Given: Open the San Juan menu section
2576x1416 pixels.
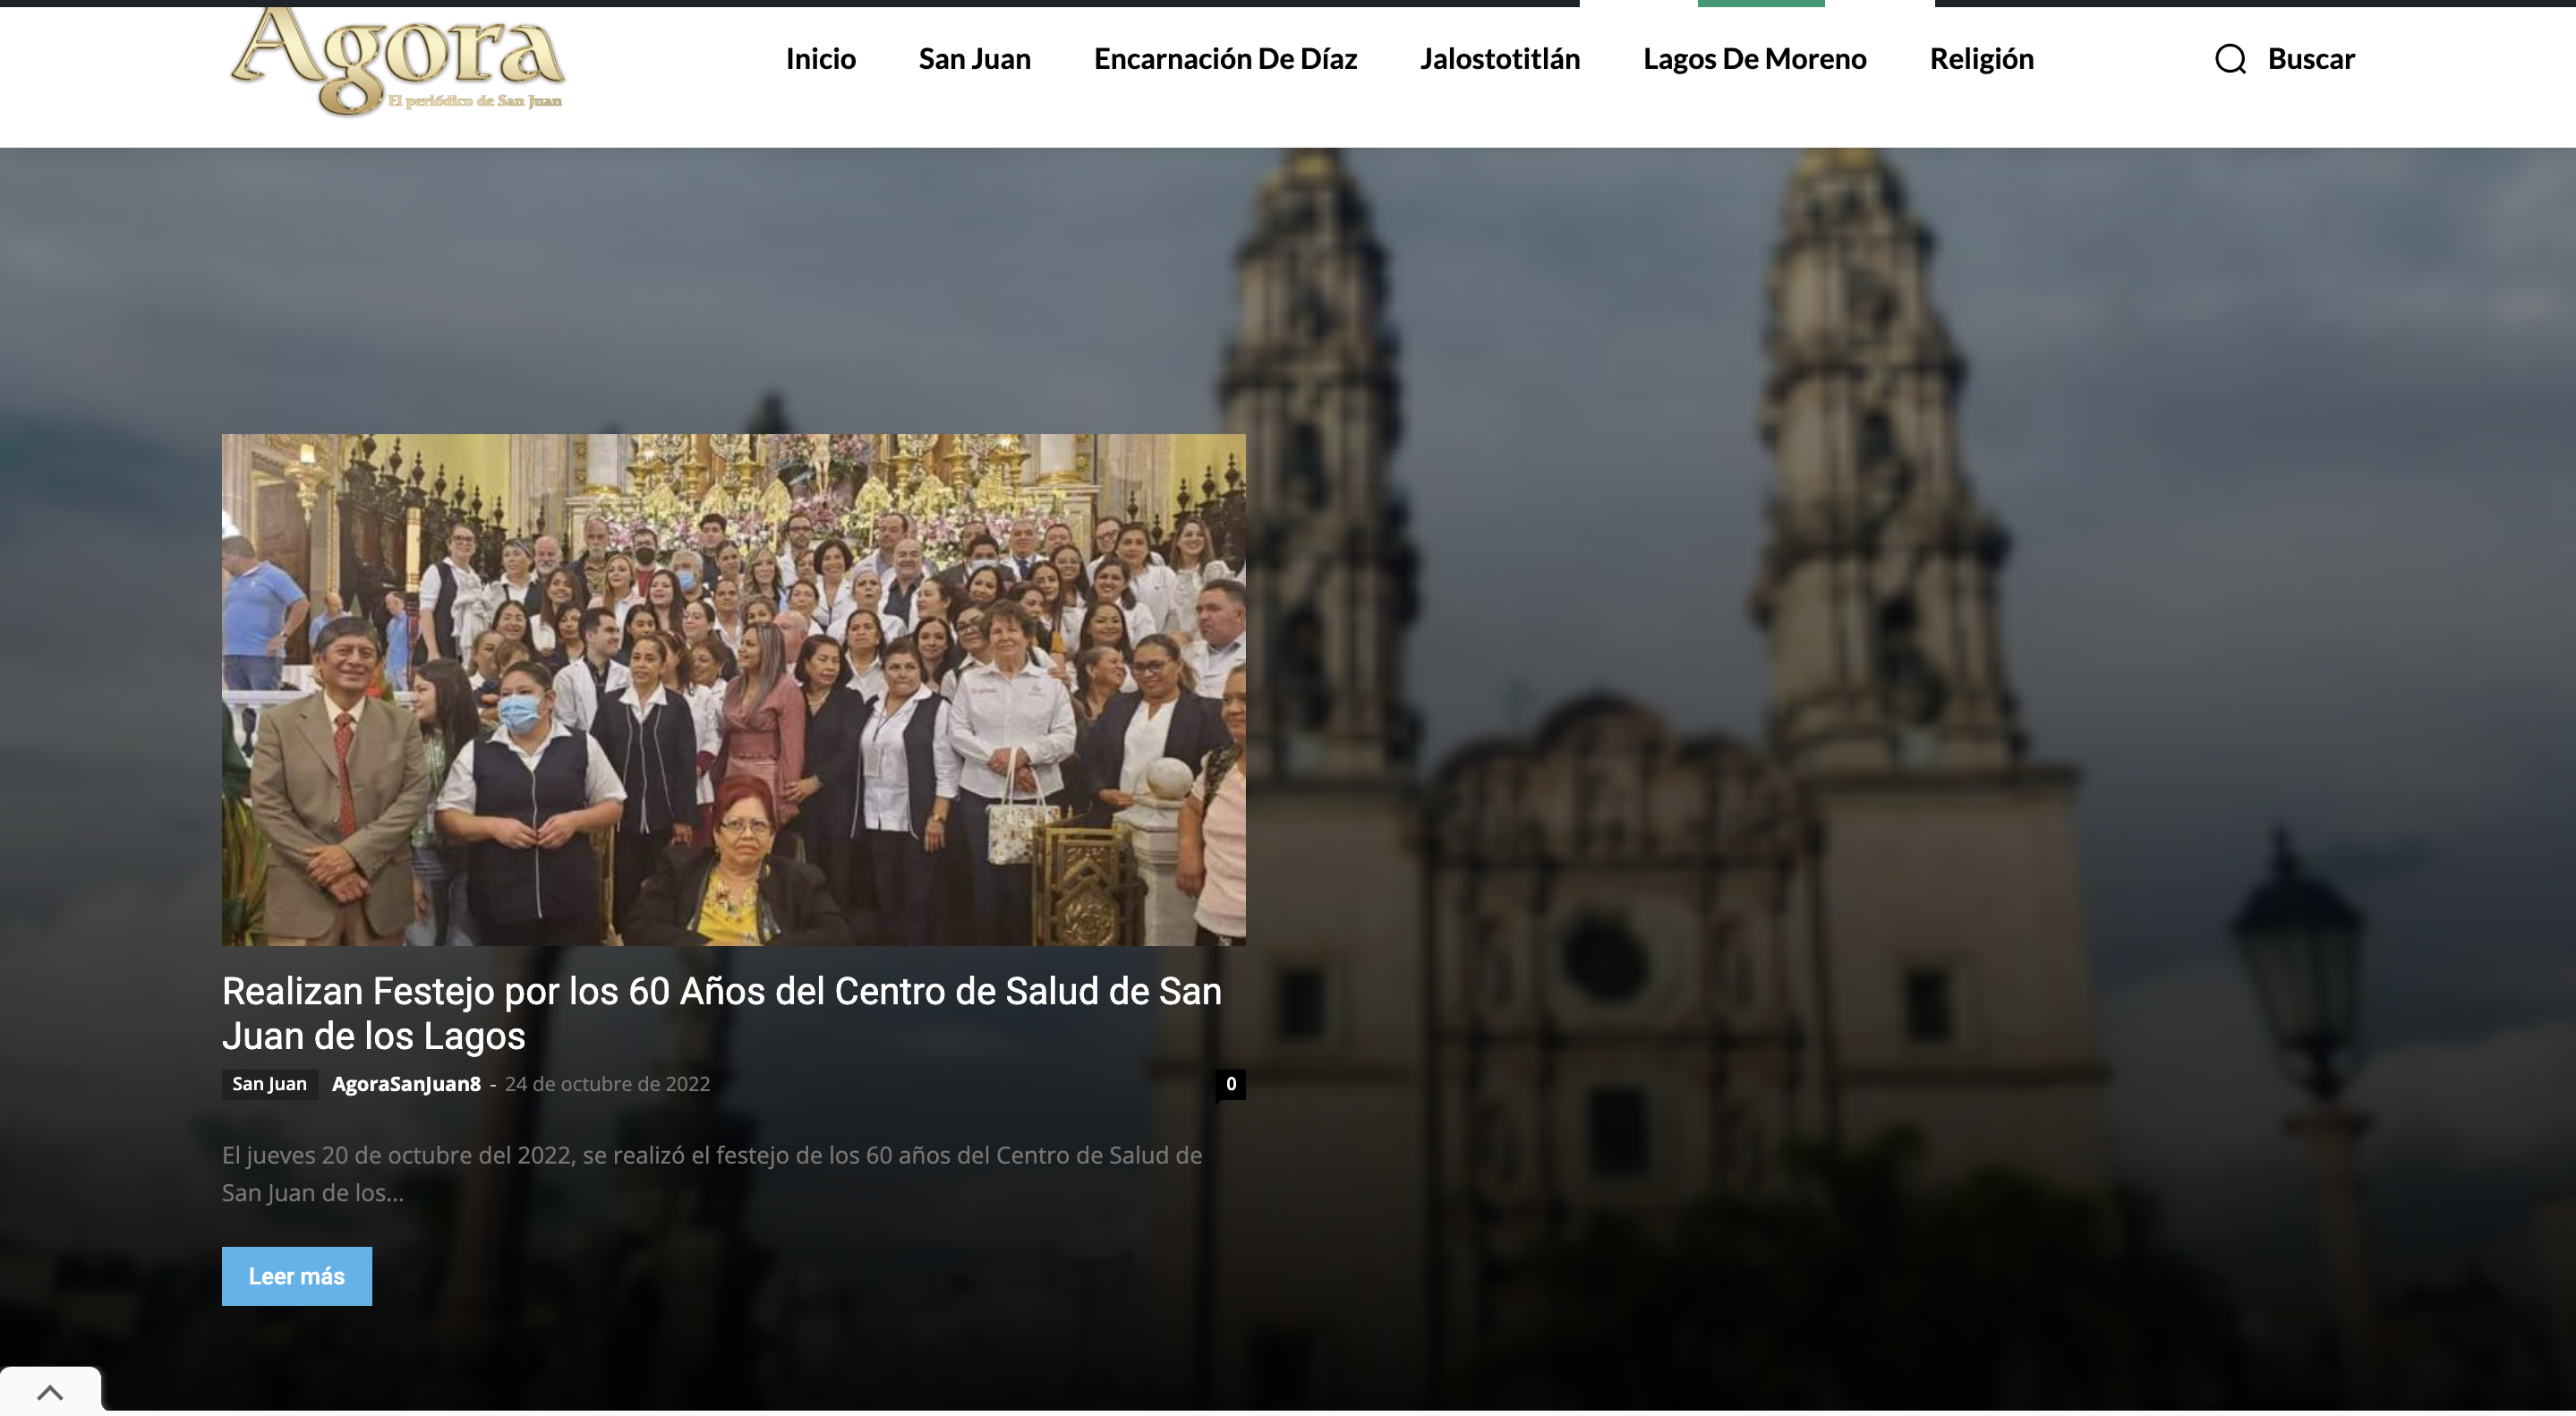Looking at the screenshot, I should [974, 59].
